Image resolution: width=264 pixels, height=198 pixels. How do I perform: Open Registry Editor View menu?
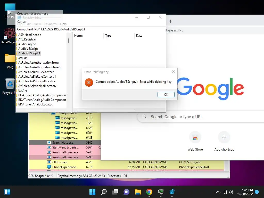(x=38, y=24)
